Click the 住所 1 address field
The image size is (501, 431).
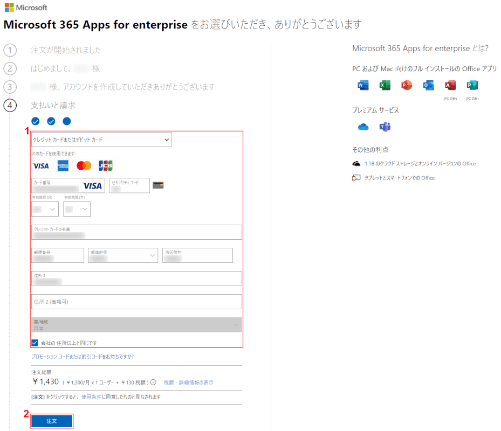coord(136,279)
